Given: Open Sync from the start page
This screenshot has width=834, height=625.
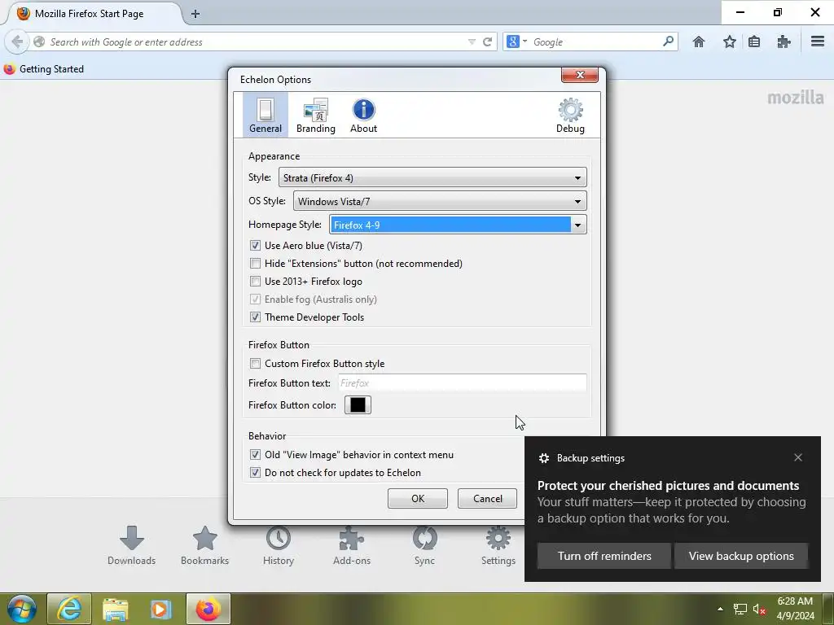Looking at the screenshot, I should 424,546.
